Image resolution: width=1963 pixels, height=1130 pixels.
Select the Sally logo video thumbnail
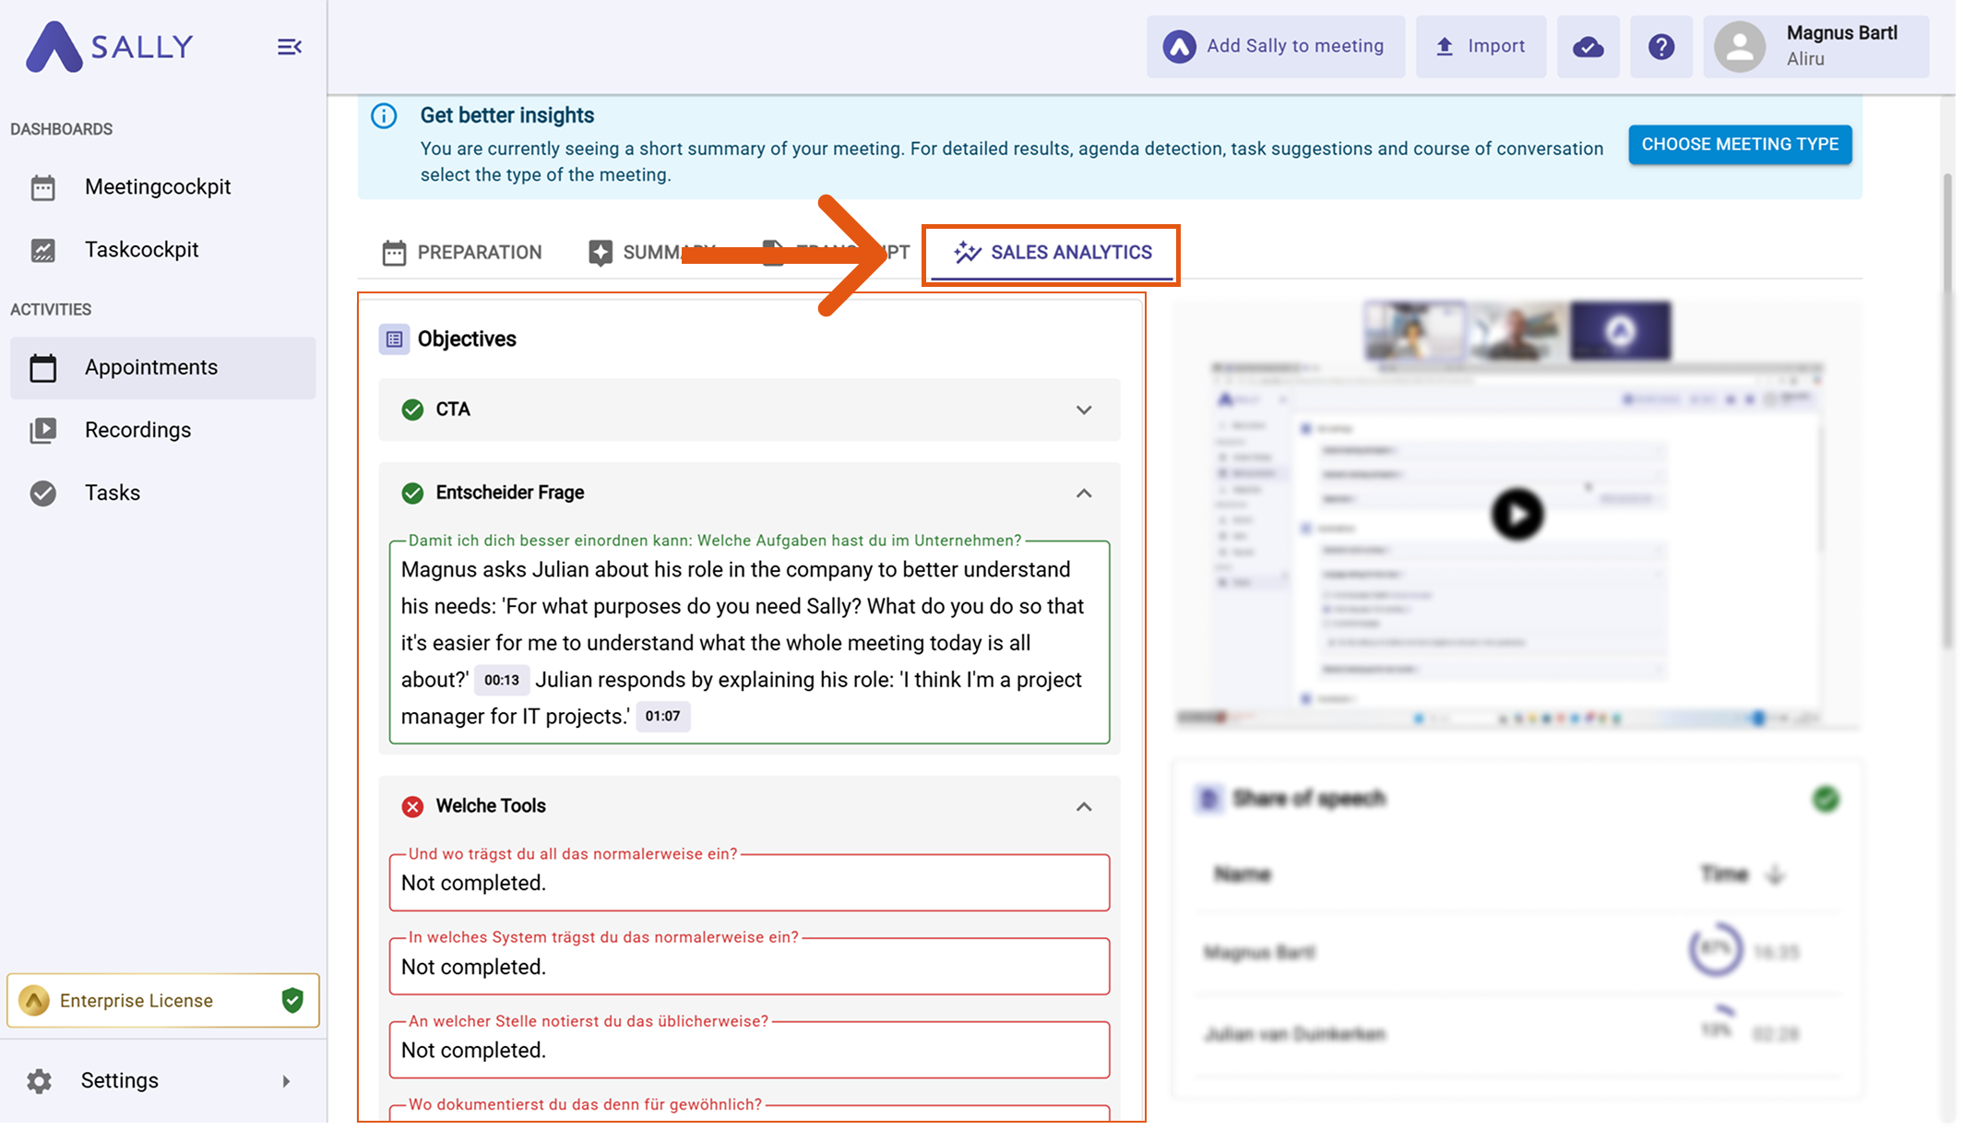pos(1620,330)
